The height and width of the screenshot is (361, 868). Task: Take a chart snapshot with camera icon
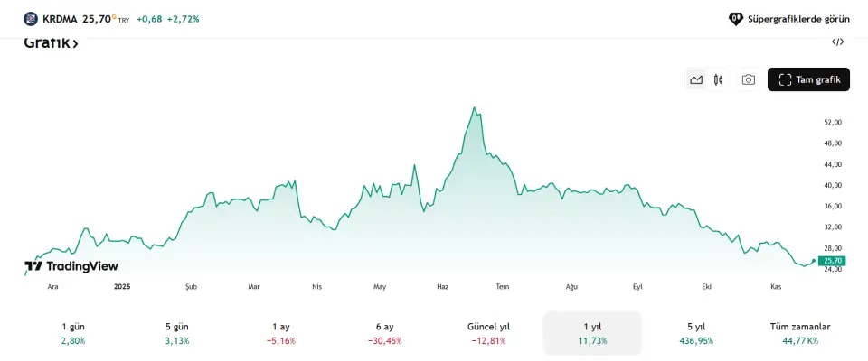point(749,79)
